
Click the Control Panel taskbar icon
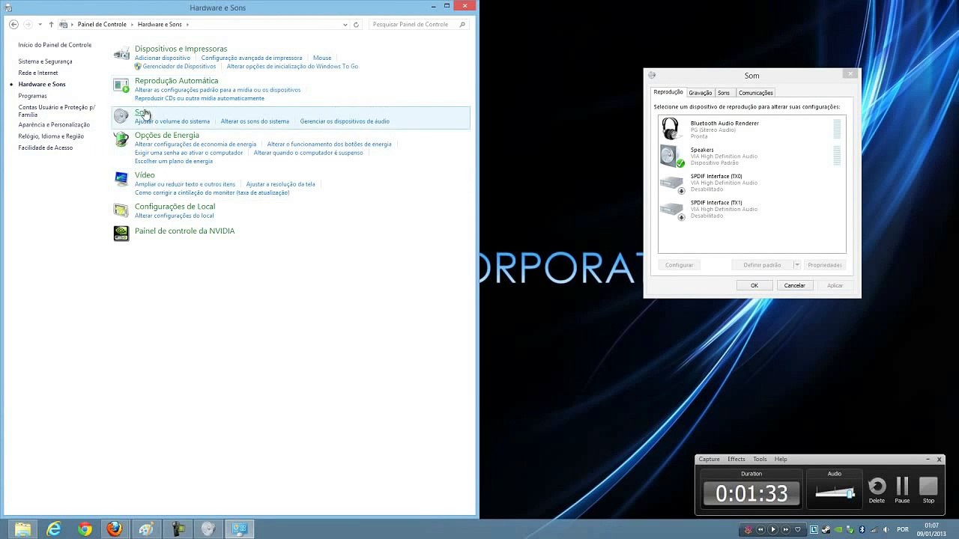(239, 529)
